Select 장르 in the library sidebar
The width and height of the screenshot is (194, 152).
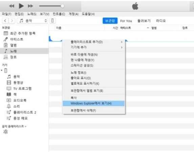(24, 57)
